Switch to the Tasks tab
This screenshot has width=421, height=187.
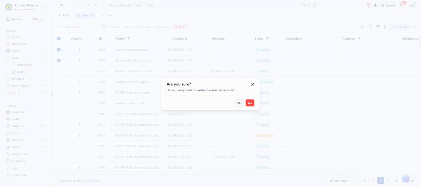(x=64, y=15)
